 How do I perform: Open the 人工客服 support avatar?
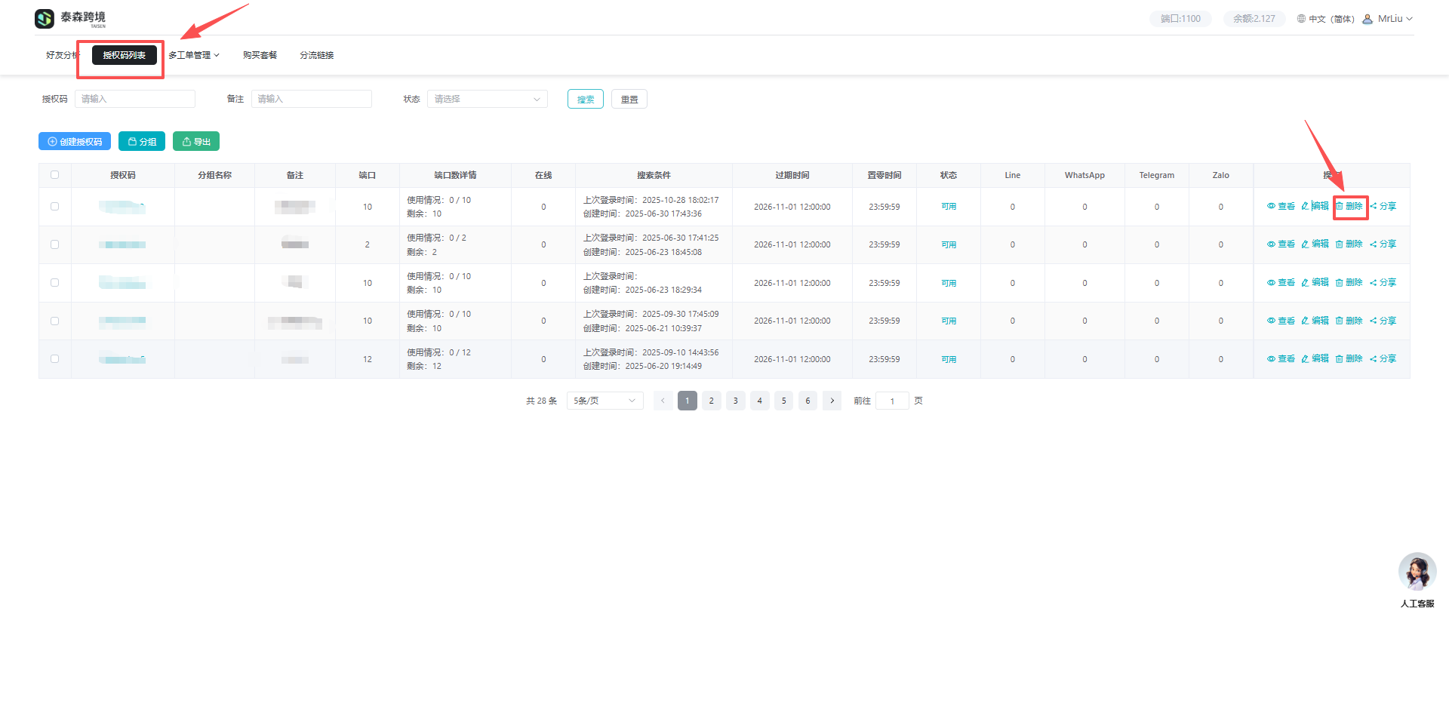[1417, 572]
